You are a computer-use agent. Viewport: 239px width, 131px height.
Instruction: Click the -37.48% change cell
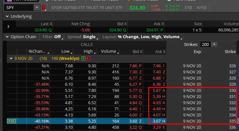[42, 84]
